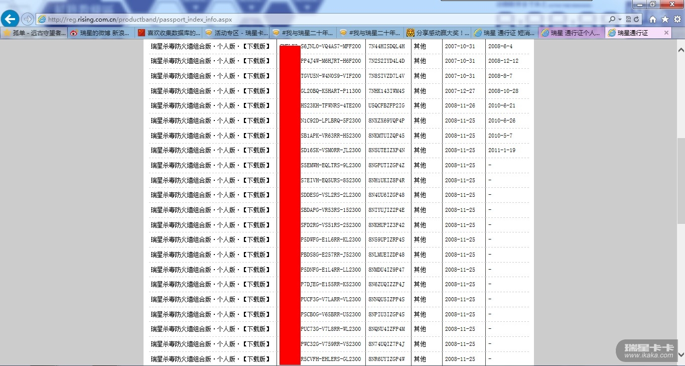Viewport: 685px width, 366px height.
Task: Click the IE favicon on active 瑞星通行证 tab
Action: click(x=612, y=33)
